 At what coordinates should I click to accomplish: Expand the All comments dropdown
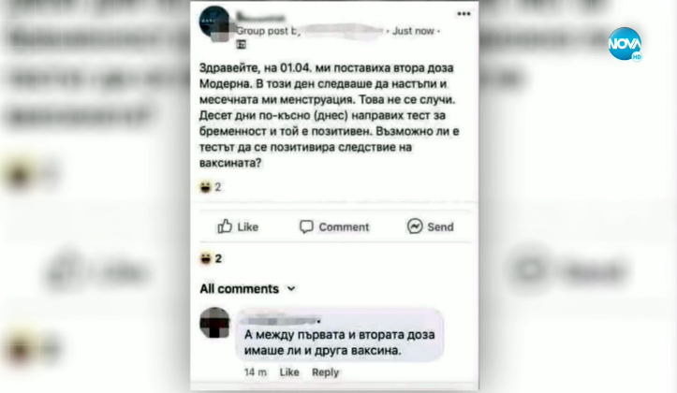248,288
